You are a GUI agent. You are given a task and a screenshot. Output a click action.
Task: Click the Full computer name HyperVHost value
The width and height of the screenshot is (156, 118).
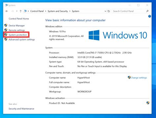point(84,82)
